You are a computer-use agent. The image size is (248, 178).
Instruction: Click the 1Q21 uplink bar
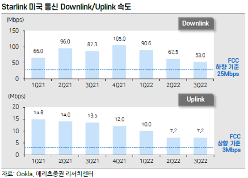(38, 137)
